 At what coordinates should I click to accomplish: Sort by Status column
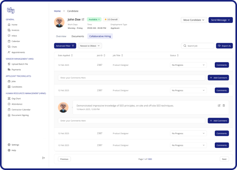(x=174, y=55)
